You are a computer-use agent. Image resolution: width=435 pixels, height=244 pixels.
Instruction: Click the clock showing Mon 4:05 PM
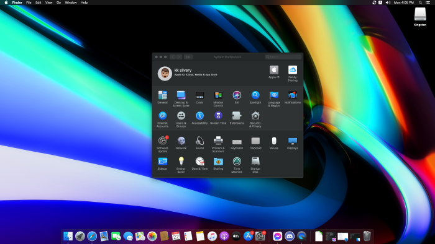pos(404,2)
